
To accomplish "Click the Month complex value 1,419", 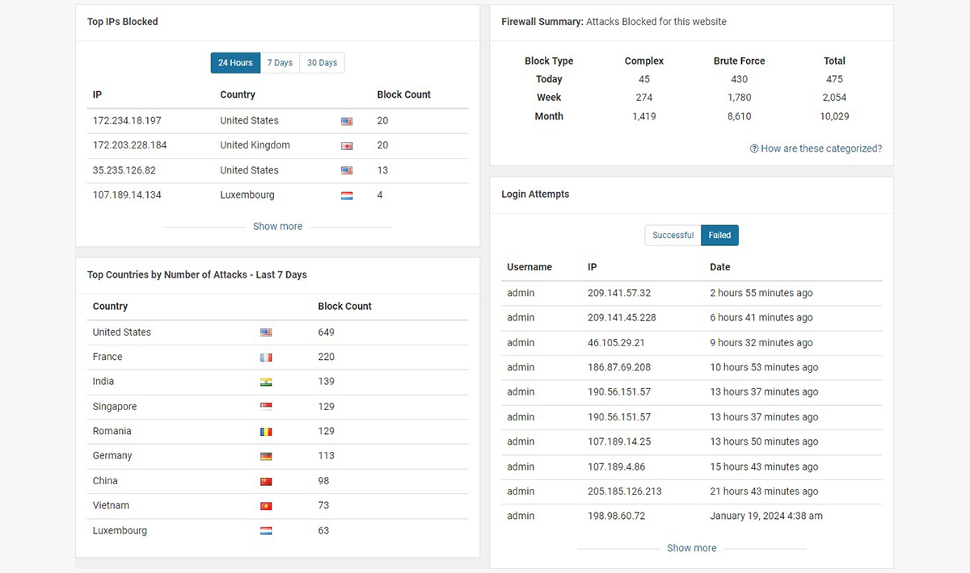I will click(644, 116).
